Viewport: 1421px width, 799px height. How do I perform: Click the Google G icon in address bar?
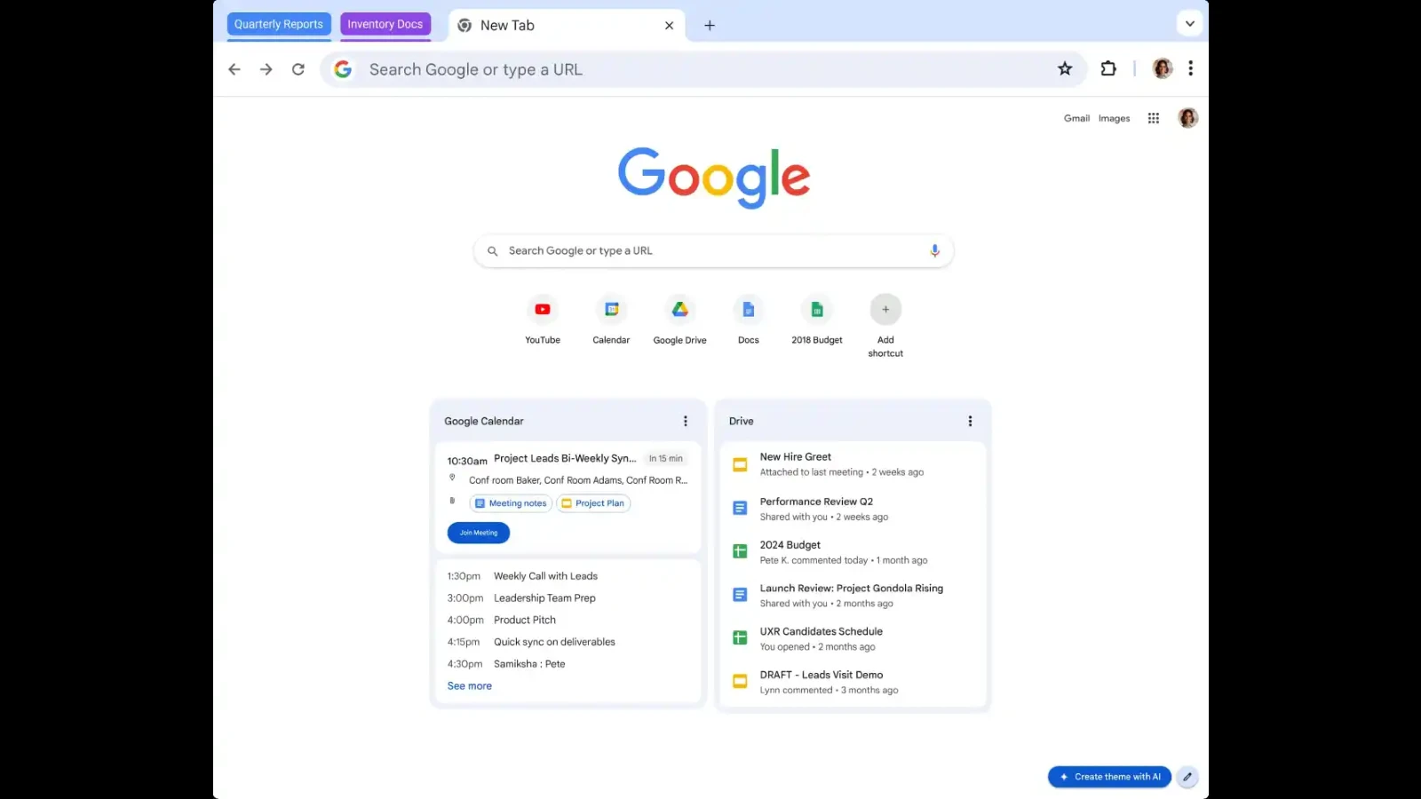click(x=343, y=69)
